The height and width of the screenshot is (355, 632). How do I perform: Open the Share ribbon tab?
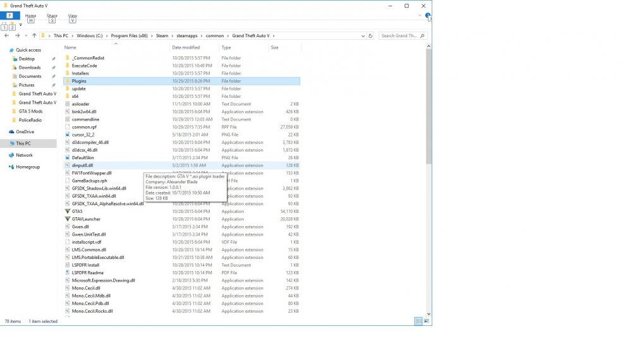pos(52,16)
